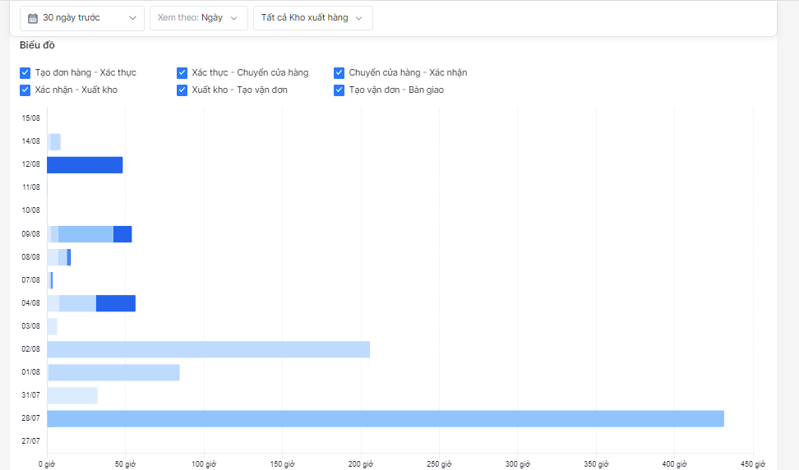Open 'Tất cả Kho xuất hàng' warehouse dropdown
Image resolution: width=799 pixels, height=470 pixels.
313,18
